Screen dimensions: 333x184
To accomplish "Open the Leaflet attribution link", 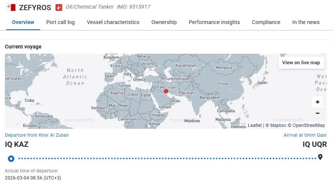I will 255,125.
